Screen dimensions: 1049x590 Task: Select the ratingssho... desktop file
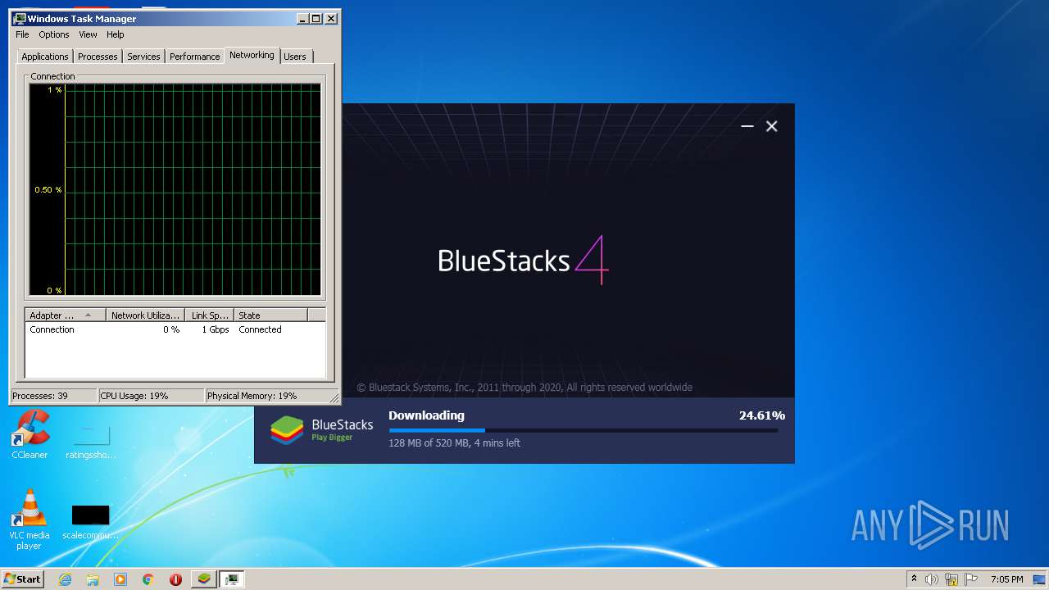pos(91,441)
